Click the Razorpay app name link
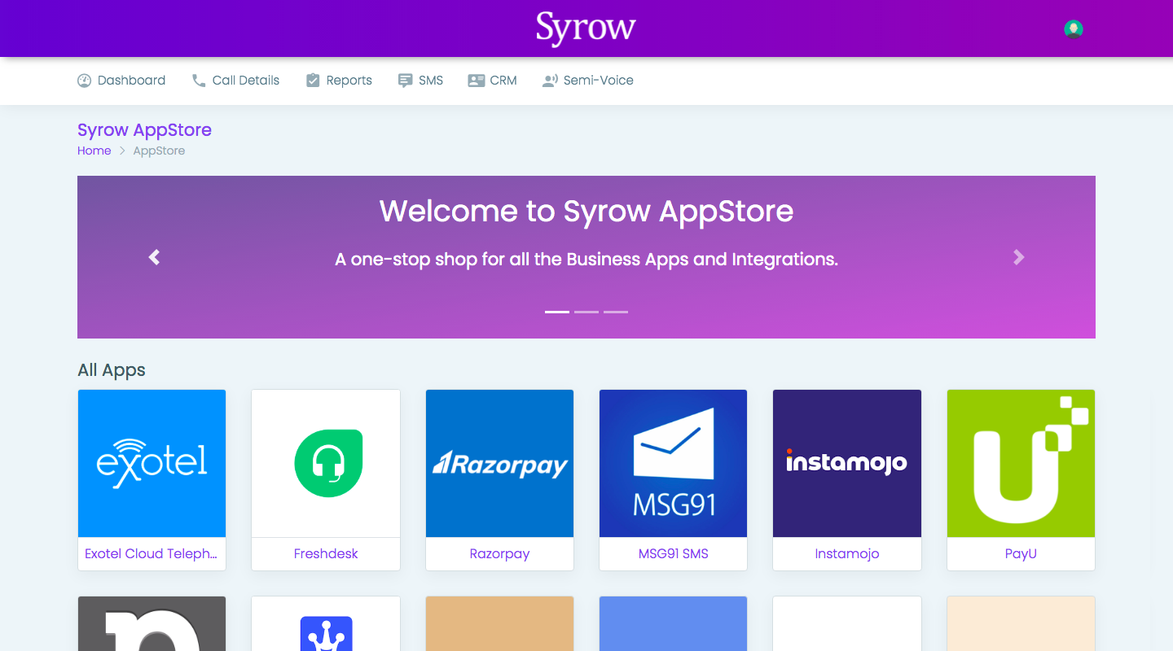Viewport: 1173px width, 651px height. [499, 553]
